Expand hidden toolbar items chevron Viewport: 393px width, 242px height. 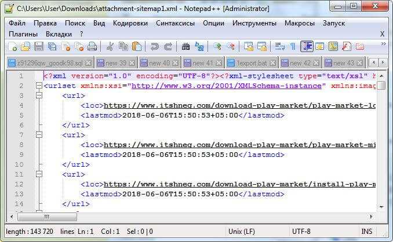point(383,44)
